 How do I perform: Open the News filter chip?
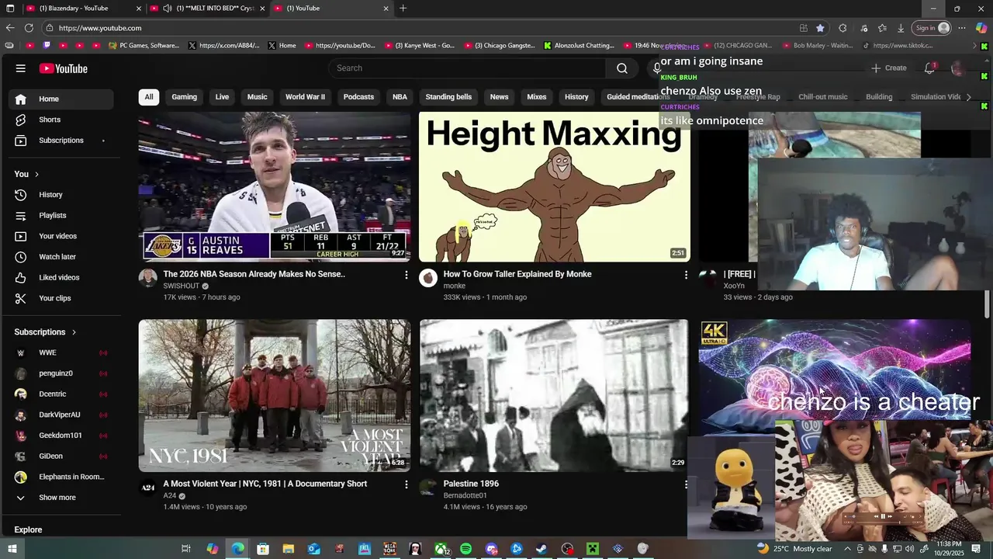tap(499, 97)
